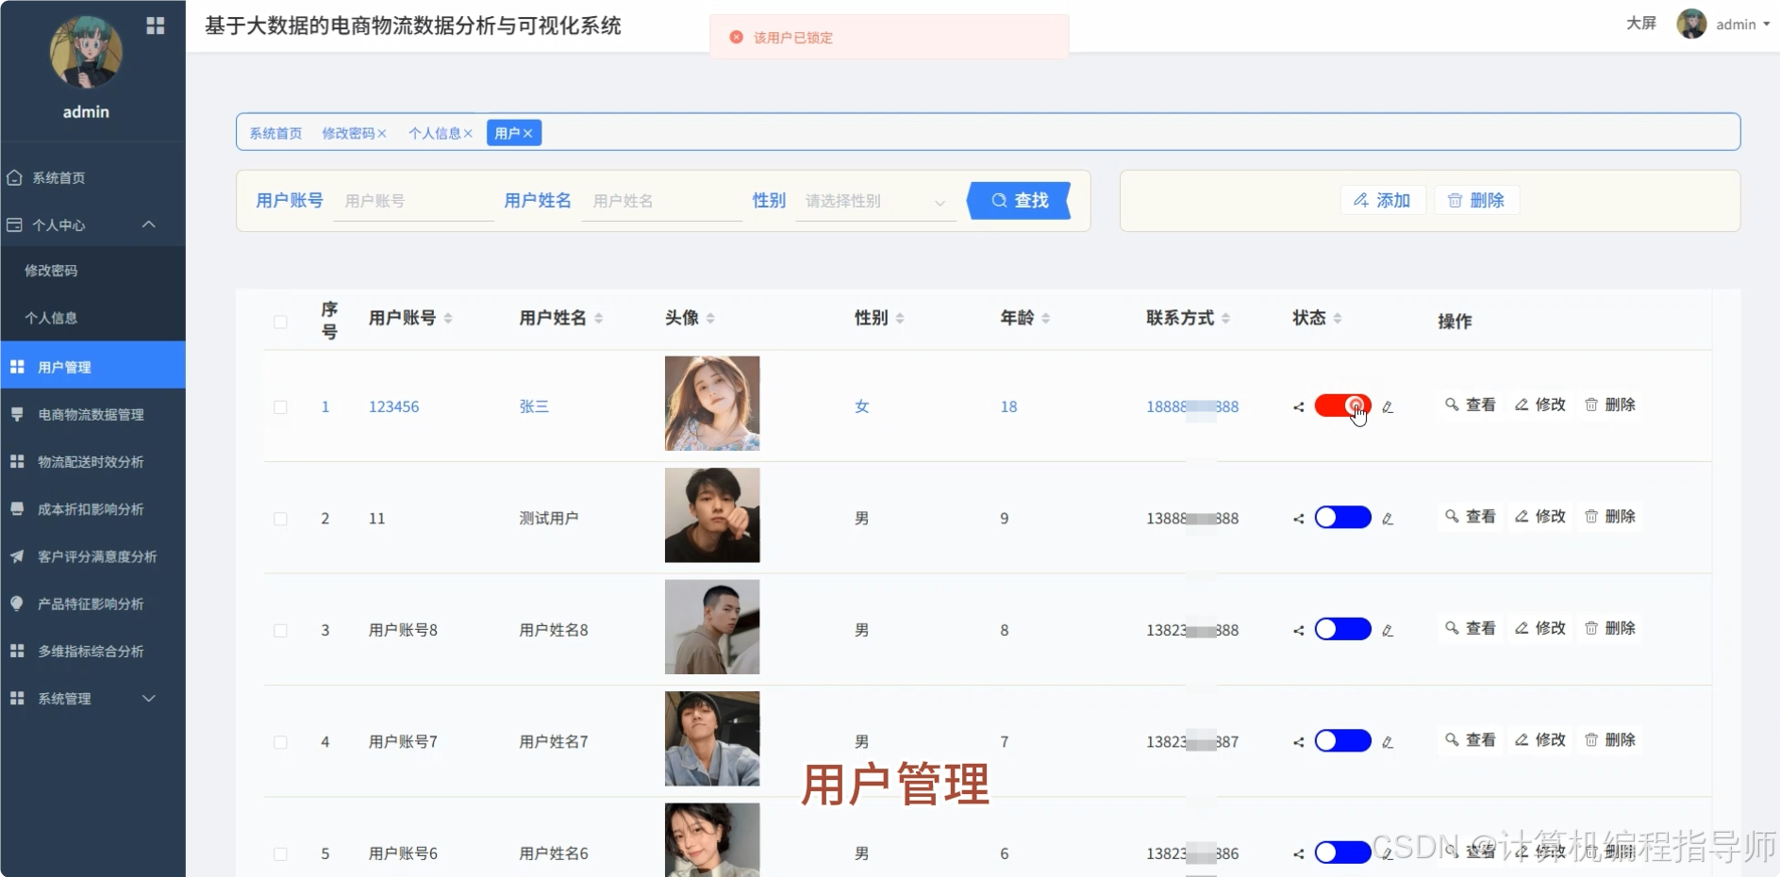The height and width of the screenshot is (877, 1780).
Task: Toggle the select-all checkbox in the table header
Action: 280,322
